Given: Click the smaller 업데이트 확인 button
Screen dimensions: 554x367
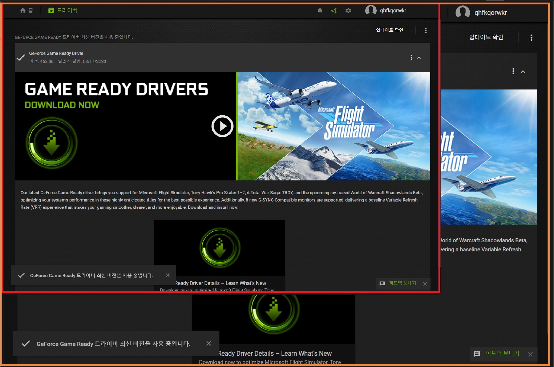Looking at the screenshot, I should [389, 30].
